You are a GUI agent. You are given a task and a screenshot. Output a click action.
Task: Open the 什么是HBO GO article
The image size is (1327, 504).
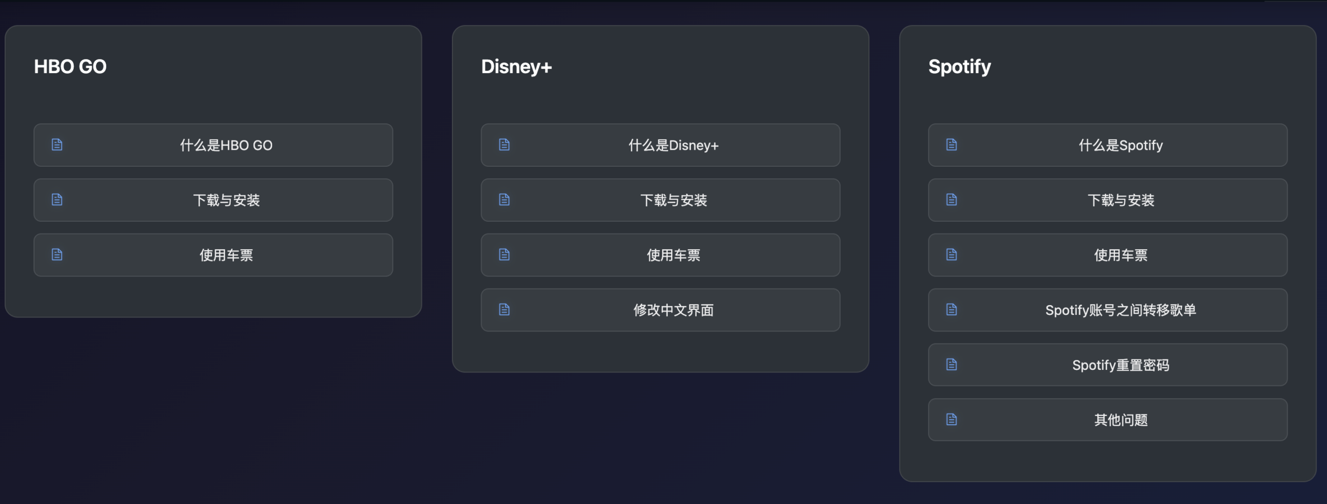(225, 146)
